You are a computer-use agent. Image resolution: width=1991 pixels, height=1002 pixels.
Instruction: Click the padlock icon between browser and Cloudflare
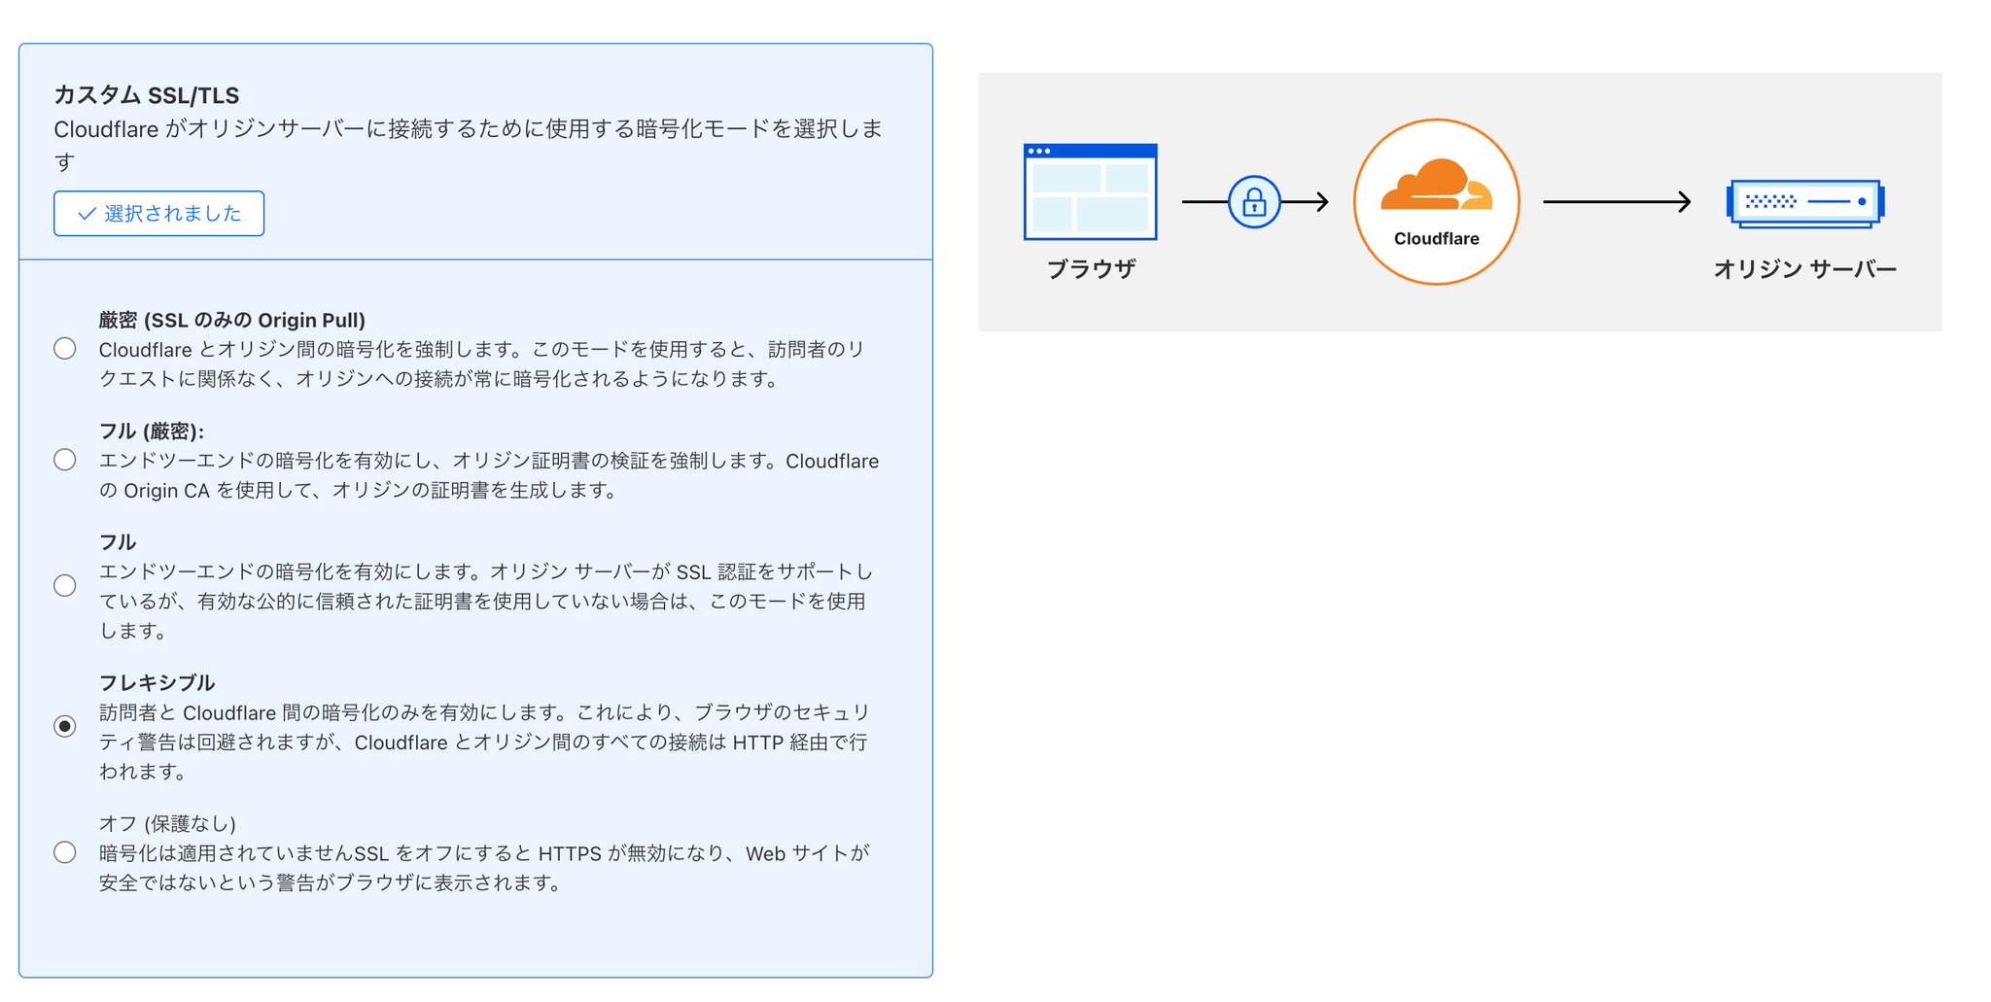[1254, 202]
